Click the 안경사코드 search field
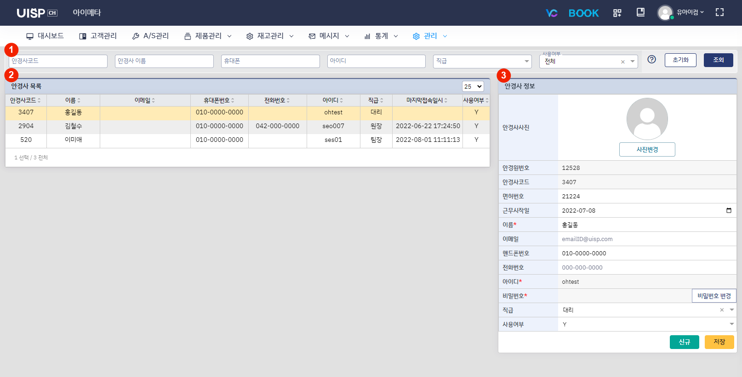742x377 pixels. coord(58,61)
